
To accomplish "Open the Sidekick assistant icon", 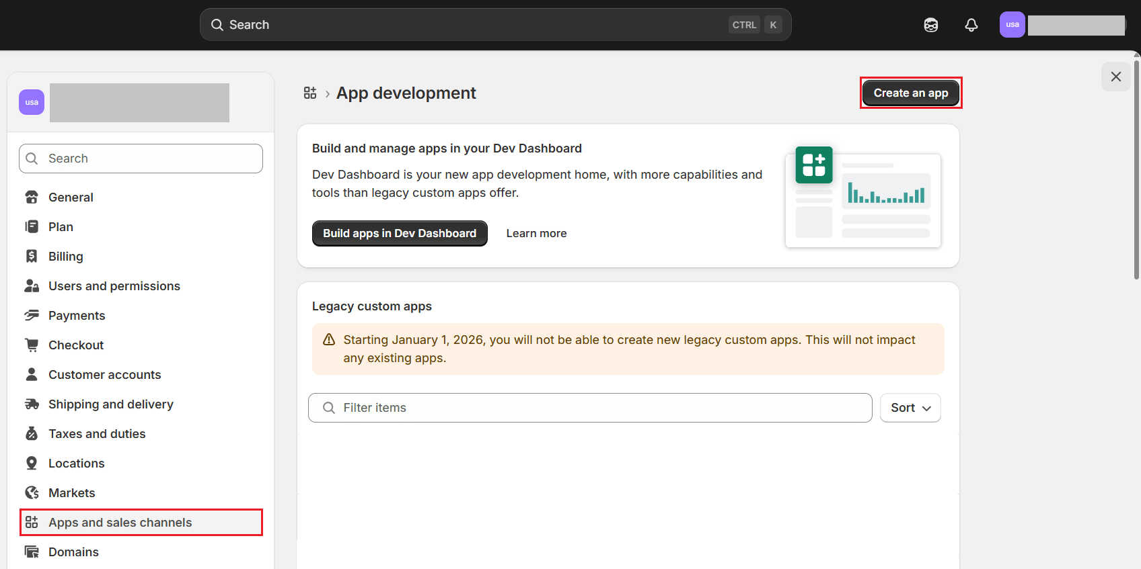I will tap(930, 25).
